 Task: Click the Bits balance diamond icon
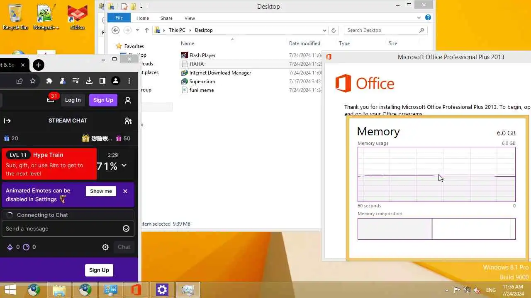10,247
